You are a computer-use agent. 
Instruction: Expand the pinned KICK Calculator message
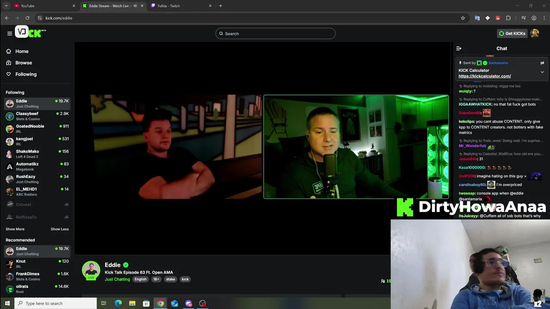pyautogui.click(x=542, y=72)
